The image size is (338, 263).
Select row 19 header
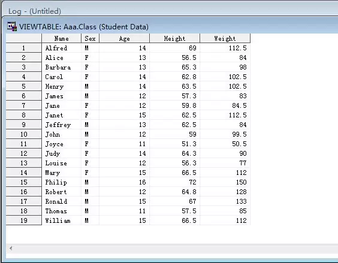click(x=24, y=220)
